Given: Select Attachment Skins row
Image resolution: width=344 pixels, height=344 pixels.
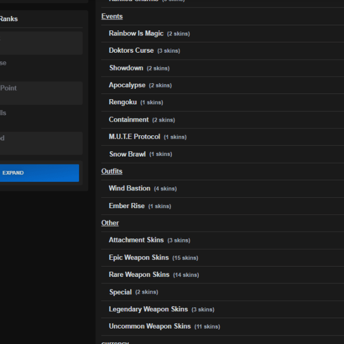Looking at the screenshot, I should click(222, 240).
